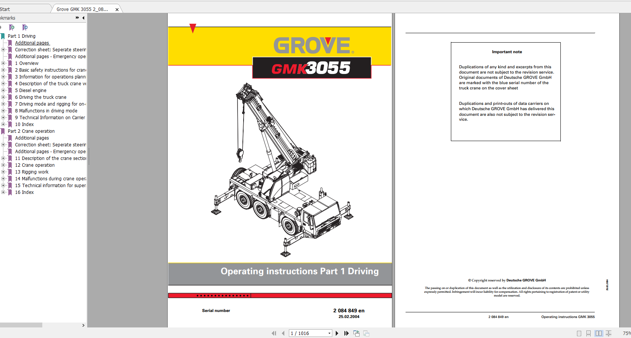This screenshot has height=338, width=631.
Task: Toggle two-page facing view layout
Action: point(599,333)
